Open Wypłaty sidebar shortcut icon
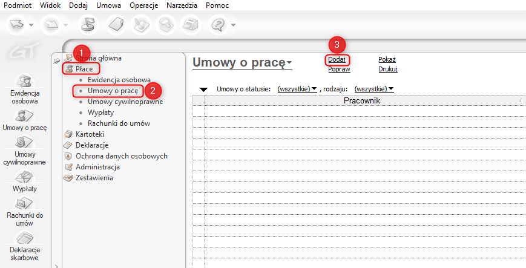 point(24,181)
